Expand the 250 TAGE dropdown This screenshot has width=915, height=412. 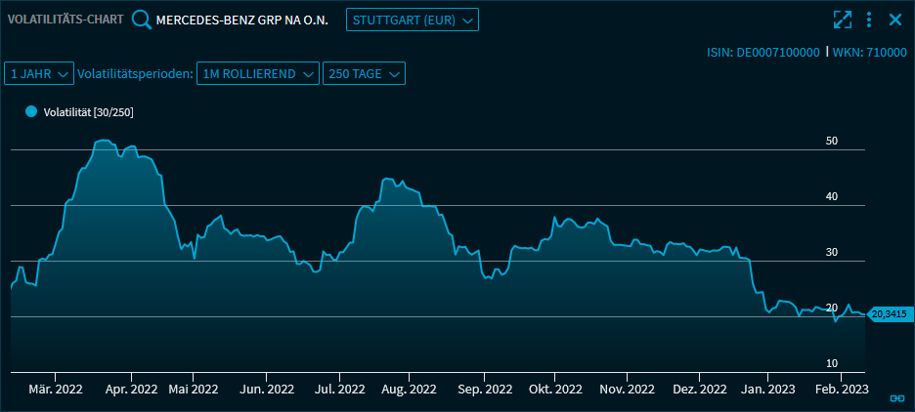click(x=364, y=73)
